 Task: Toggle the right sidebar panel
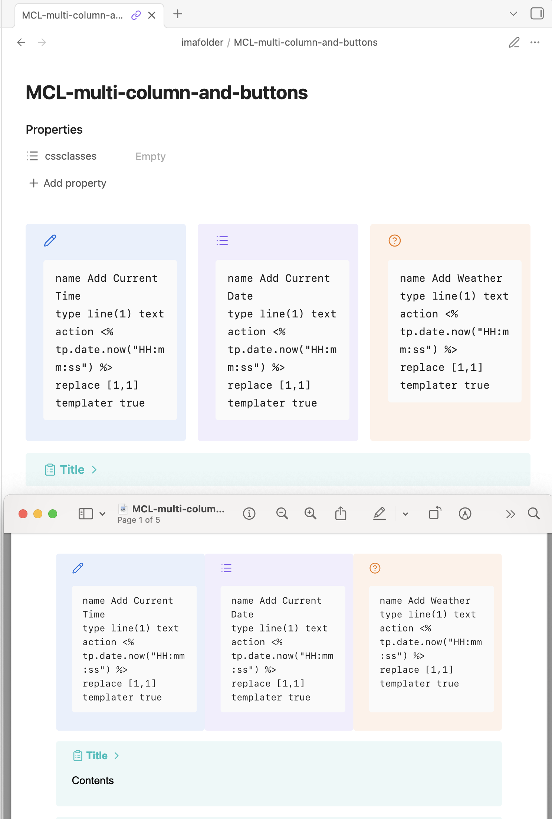[x=537, y=14]
